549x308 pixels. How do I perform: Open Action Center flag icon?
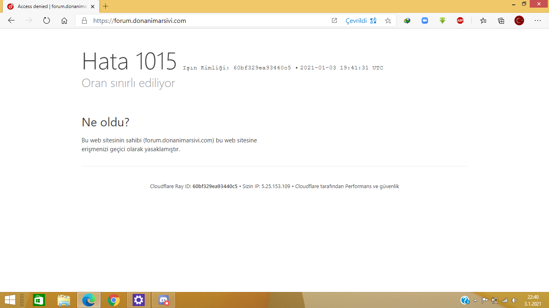[485, 300]
